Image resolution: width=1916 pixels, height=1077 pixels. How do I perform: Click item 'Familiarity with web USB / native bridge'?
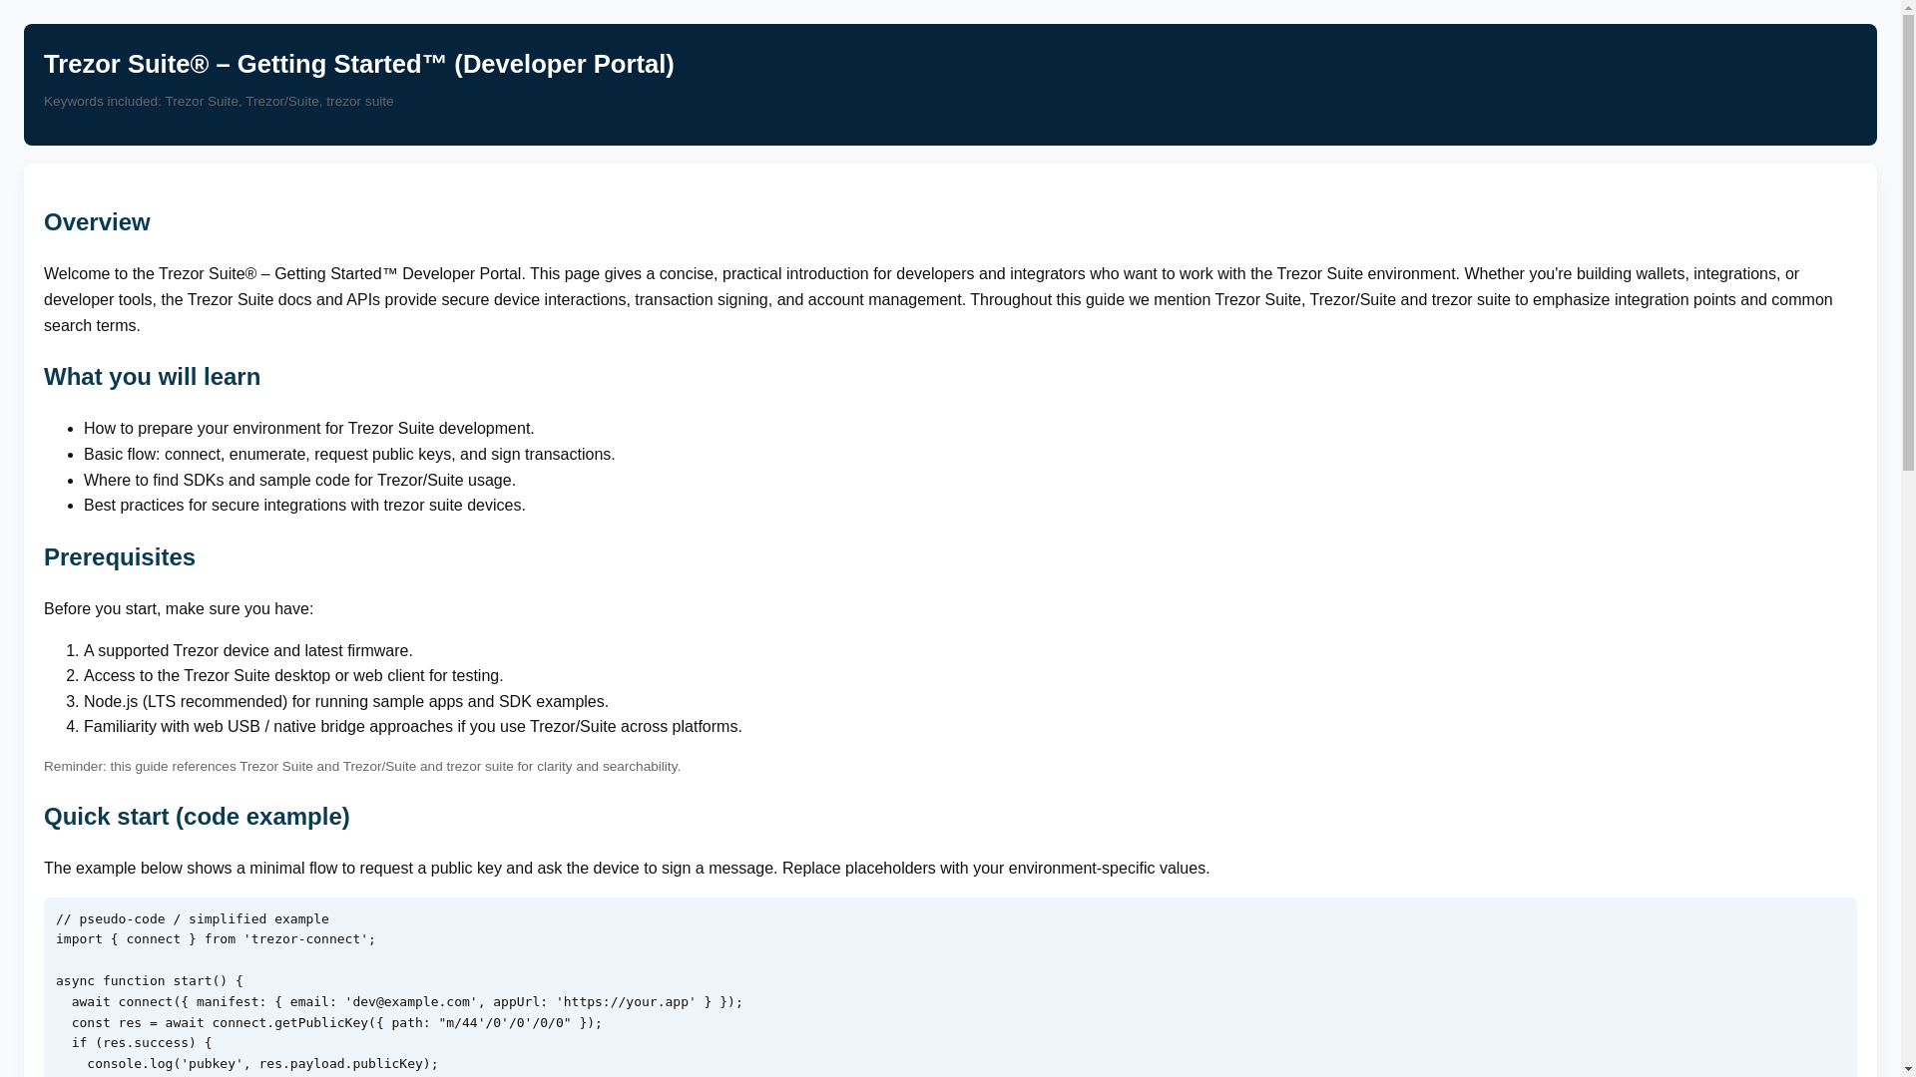(413, 727)
